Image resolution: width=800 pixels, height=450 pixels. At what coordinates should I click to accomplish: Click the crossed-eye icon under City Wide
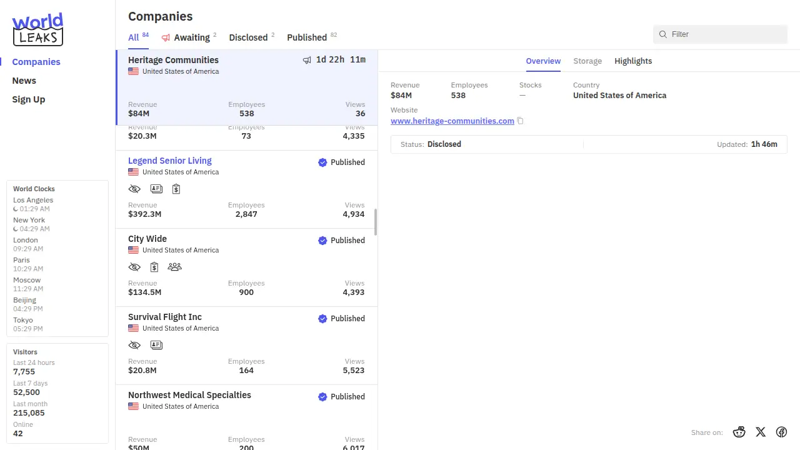134,267
